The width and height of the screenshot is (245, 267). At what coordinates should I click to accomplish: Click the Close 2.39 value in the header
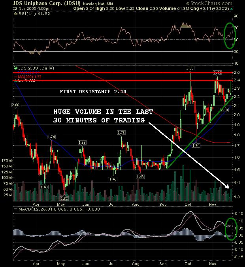point(147,8)
